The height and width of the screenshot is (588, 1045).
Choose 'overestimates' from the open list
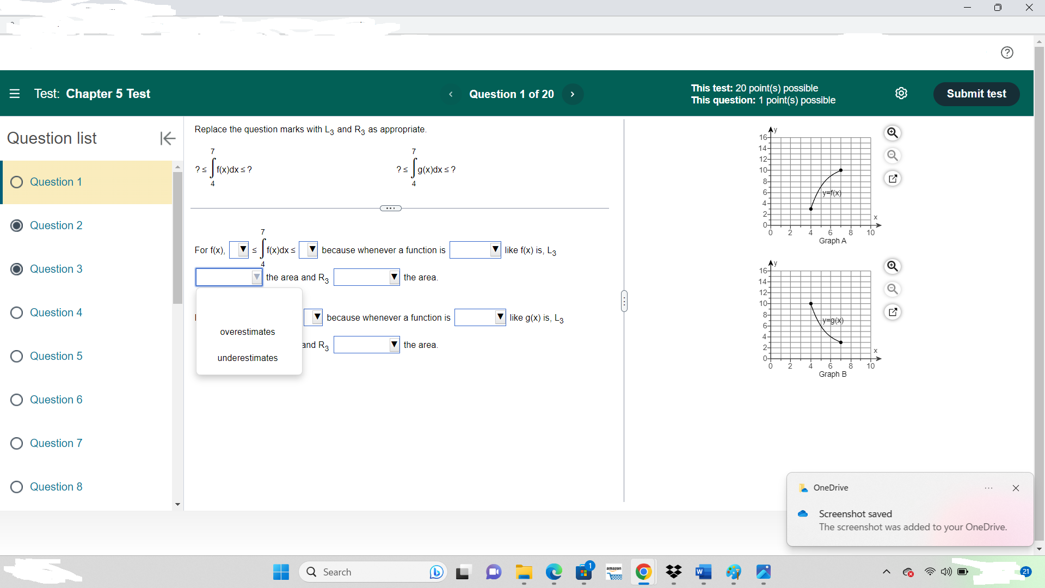[248, 332]
